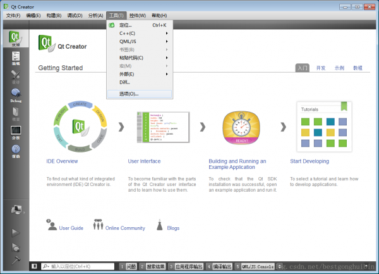Open the 构建(B) menu
Viewport: 379px width, 274px height.
click(54, 15)
